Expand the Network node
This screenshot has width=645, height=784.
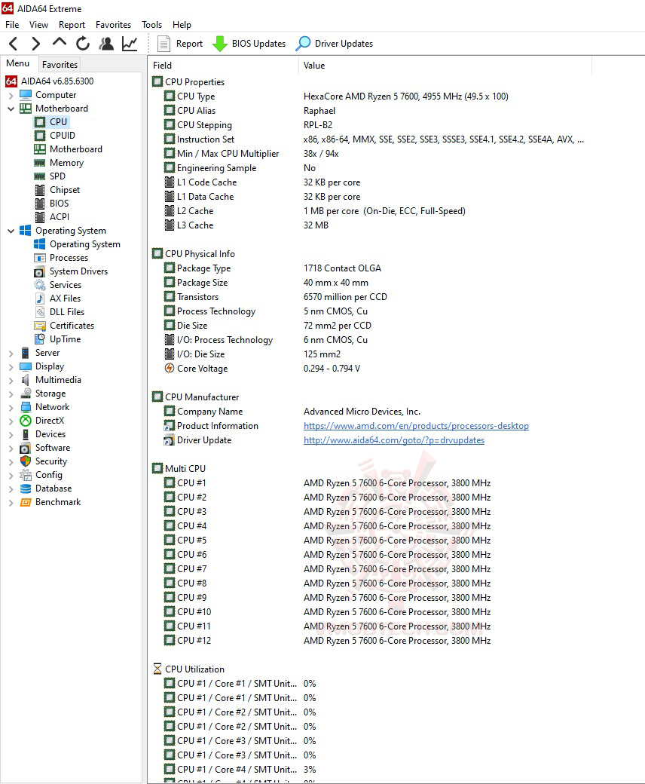point(11,407)
